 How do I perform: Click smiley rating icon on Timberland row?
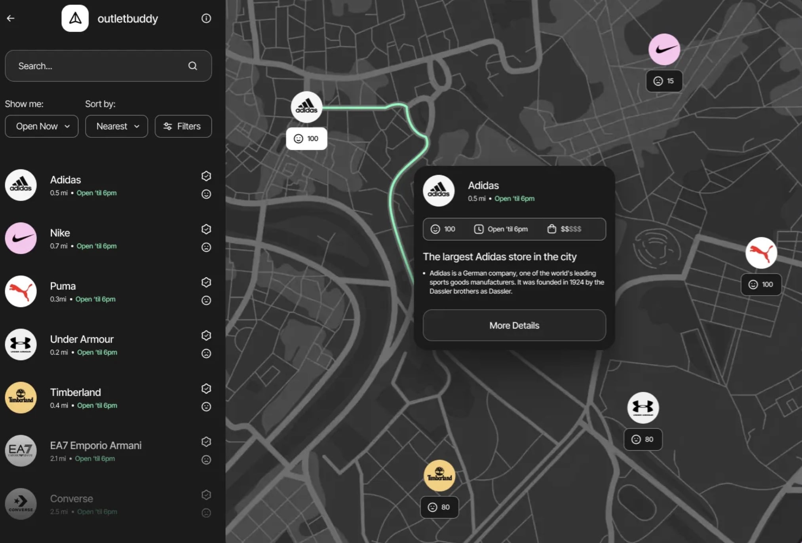(206, 406)
